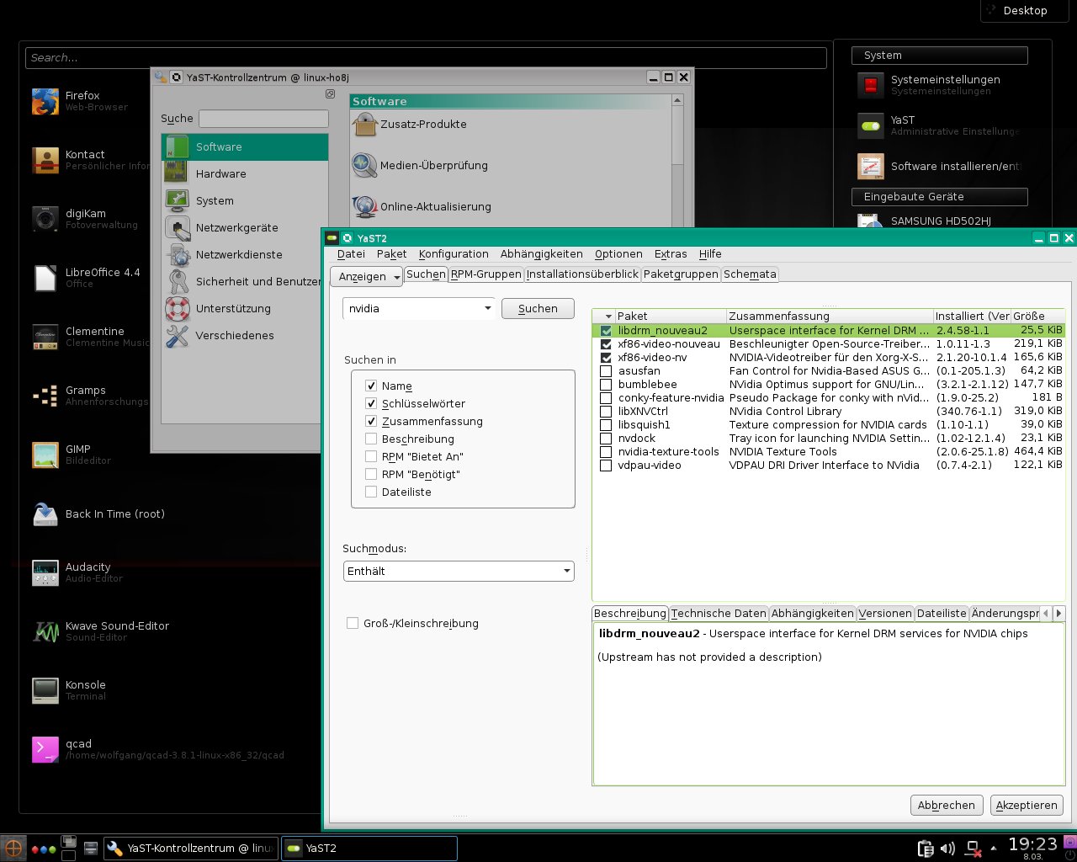Launch qcad icon in launcher
Image resolution: width=1077 pixels, height=862 pixels.
pos(45,749)
